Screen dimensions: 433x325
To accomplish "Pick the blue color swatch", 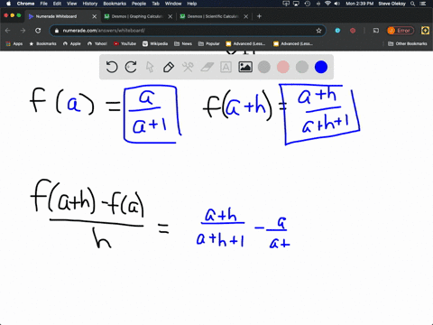I will point(321,67).
